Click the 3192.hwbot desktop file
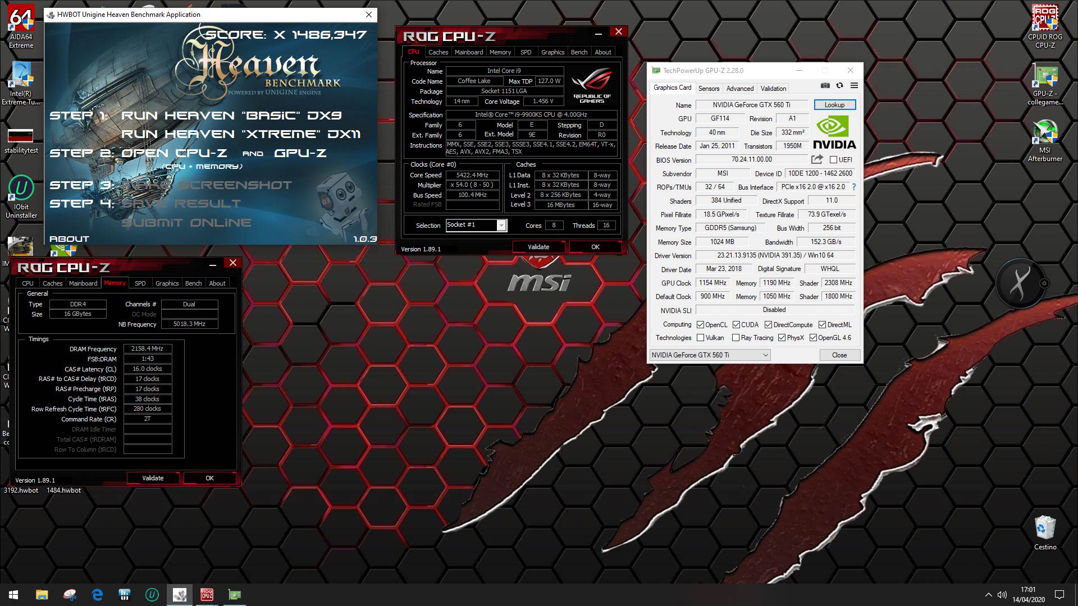The image size is (1078, 606). click(x=21, y=490)
